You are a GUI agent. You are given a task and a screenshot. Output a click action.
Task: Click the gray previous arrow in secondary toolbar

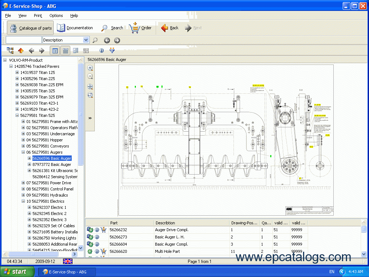pos(31,50)
